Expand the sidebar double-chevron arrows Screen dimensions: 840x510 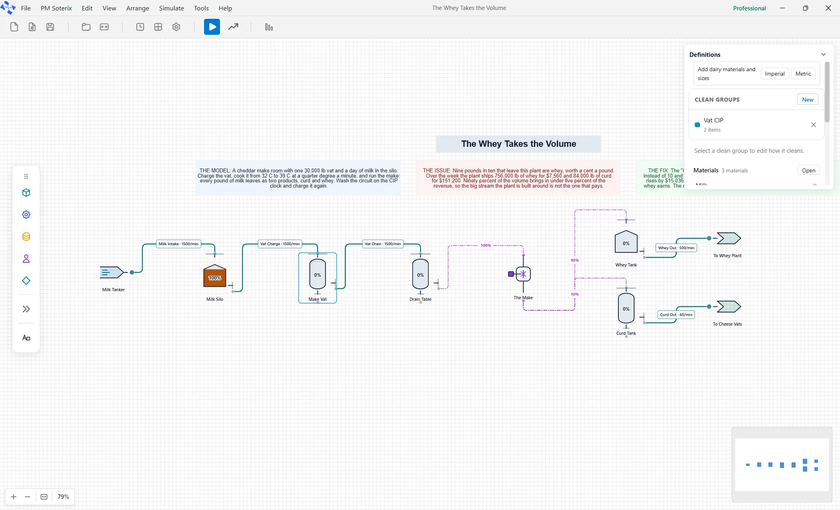click(x=26, y=309)
